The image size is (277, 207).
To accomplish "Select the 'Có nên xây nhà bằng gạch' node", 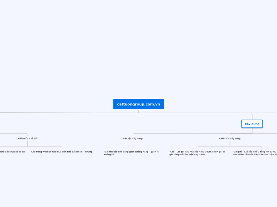I will click(132, 153).
